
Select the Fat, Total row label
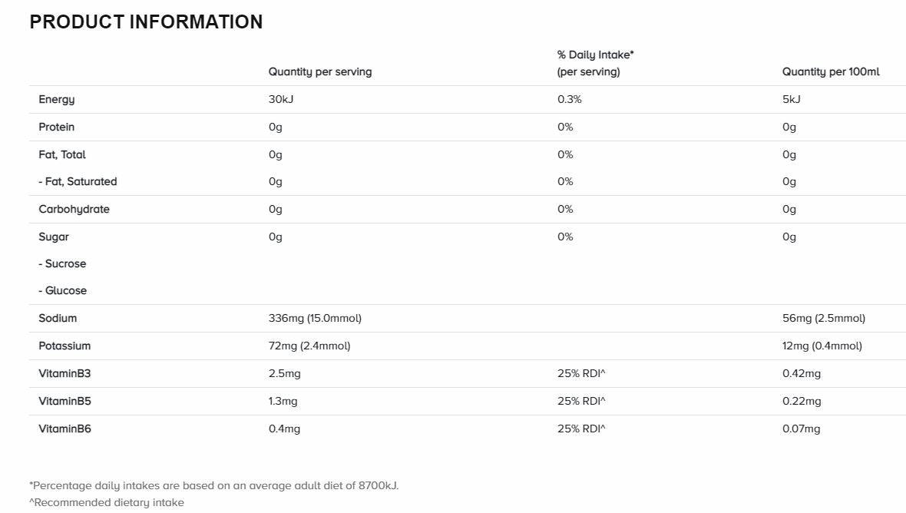pyautogui.click(x=62, y=155)
